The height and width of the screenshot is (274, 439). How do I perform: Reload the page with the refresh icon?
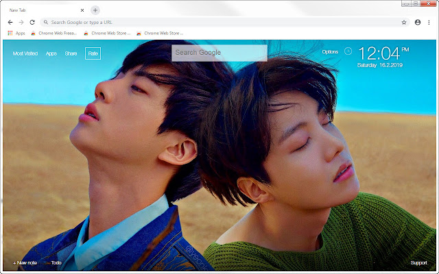coord(32,23)
